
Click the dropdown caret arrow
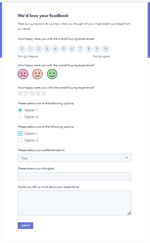tap(127, 158)
